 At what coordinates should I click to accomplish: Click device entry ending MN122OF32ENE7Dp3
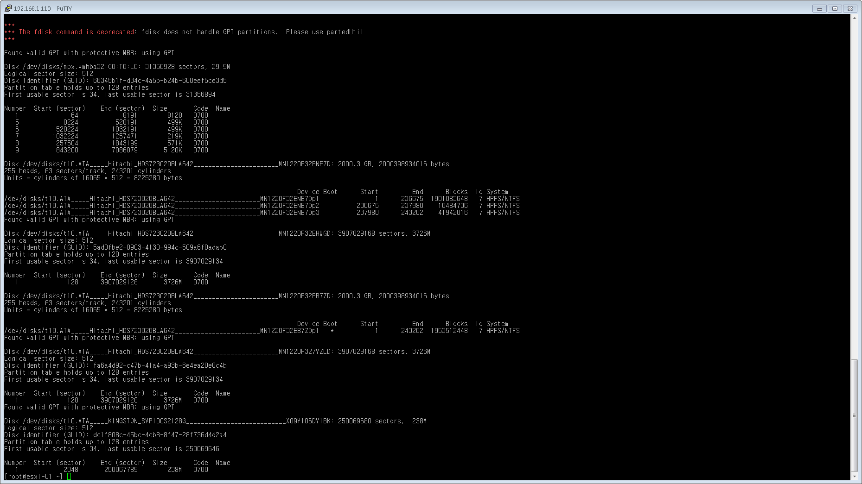162,213
